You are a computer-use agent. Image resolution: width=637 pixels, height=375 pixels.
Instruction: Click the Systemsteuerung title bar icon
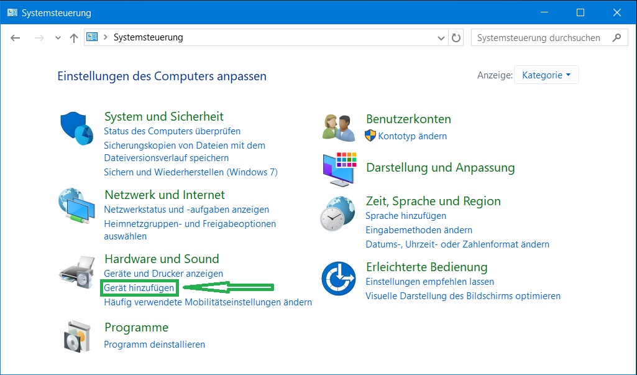(x=12, y=12)
